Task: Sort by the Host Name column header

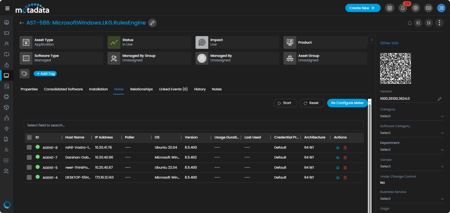Action: pyautogui.click(x=75, y=137)
